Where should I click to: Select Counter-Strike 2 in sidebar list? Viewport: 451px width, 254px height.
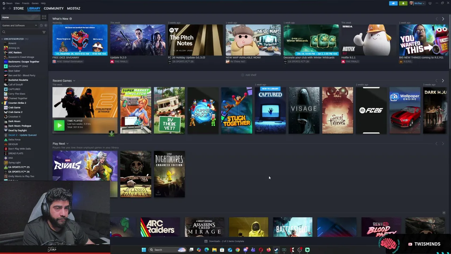[x=17, y=103]
